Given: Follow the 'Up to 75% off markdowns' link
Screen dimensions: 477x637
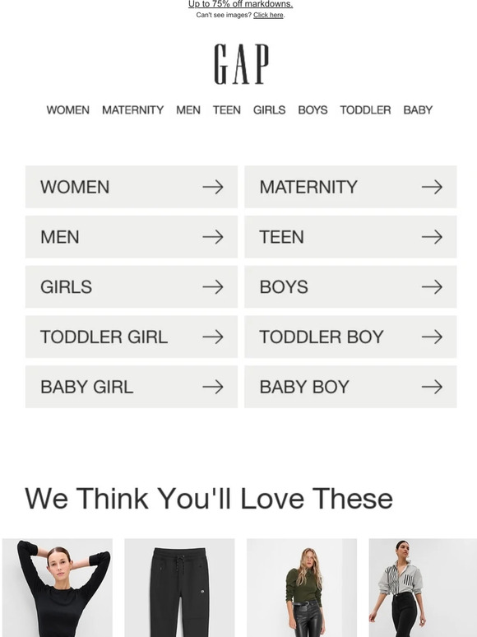Looking at the screenshot, I should coord(240,4).
